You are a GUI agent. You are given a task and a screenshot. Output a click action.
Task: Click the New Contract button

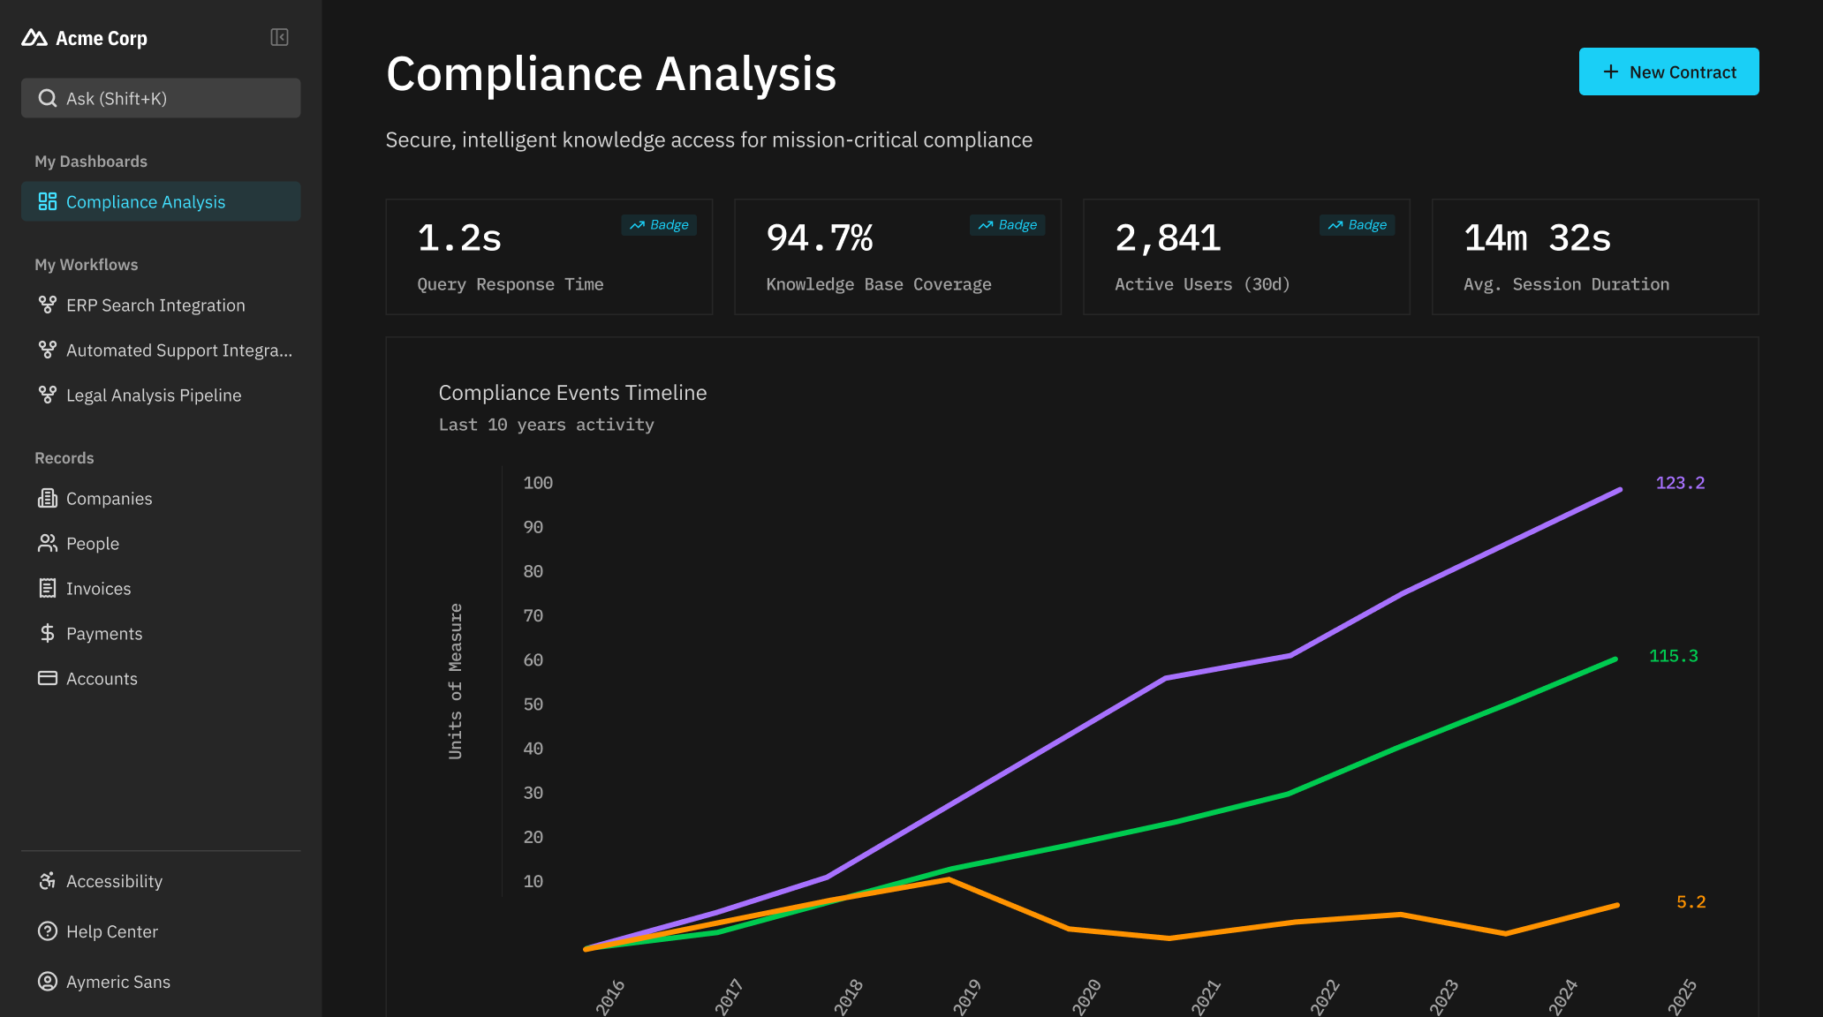pyautogui.click(x=1668, y=72)
